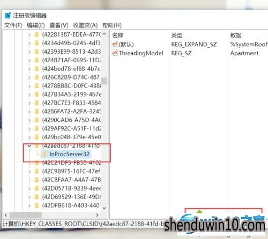
Task: Expand the {4234d49b-0245-4df3 key
Action: tap(29, 43)
